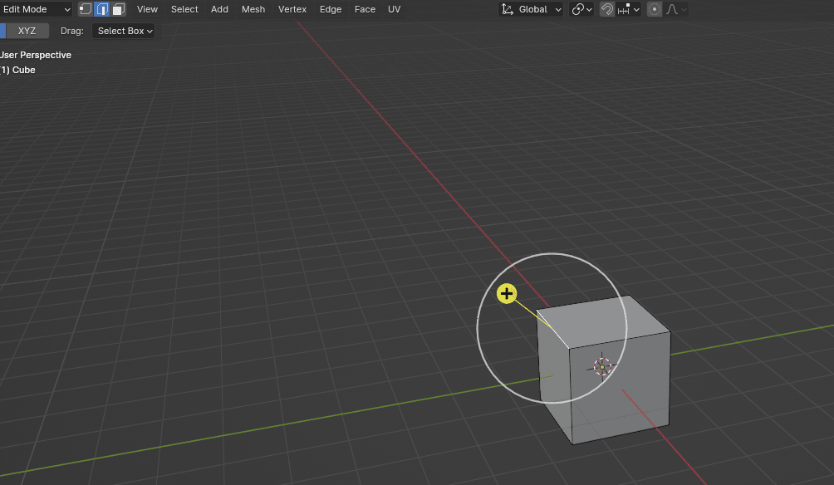Open the transform pivot point menu

point(582,9)
